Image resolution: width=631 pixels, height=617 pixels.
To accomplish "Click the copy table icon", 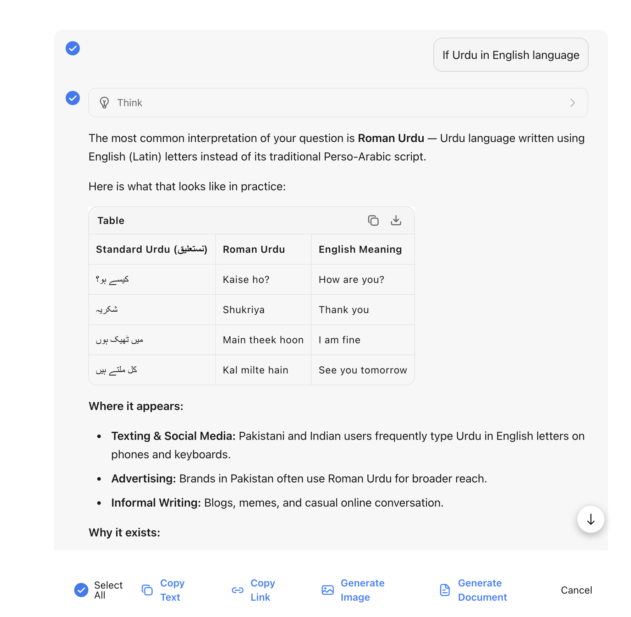I will pos(373,220).
